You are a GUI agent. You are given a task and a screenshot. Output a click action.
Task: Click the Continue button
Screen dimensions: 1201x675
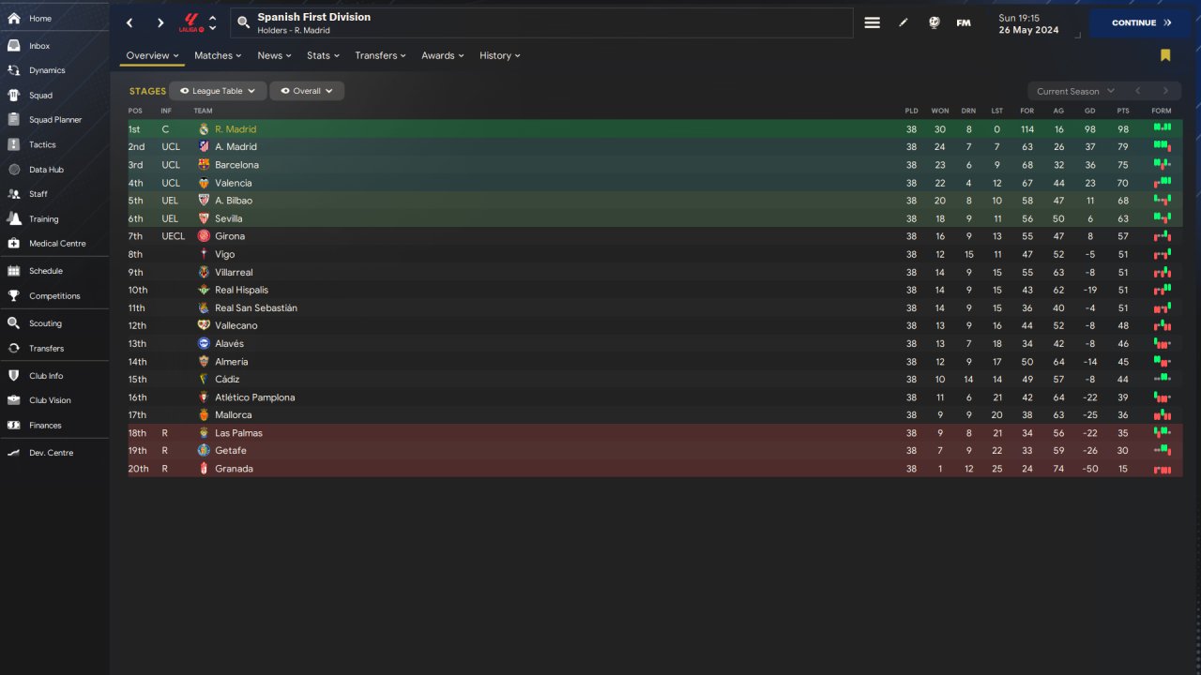click(1141, 23)
